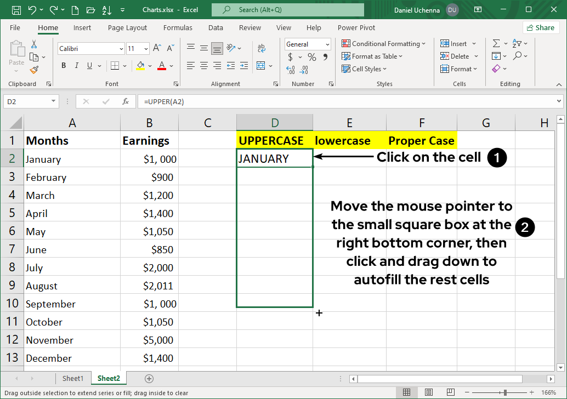Open the Cell Styles gallery
Viewport: 567px width, 399px height.
click(x=365, y=69)
